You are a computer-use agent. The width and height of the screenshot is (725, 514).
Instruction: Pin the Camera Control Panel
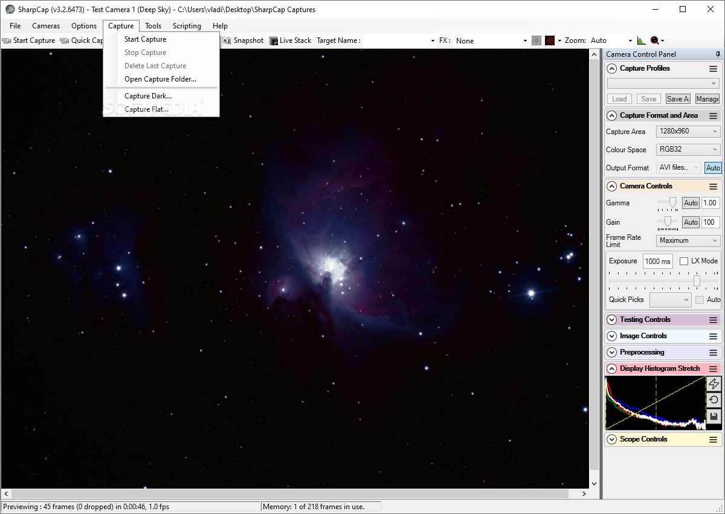718,54
